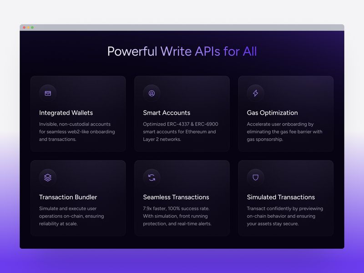The width and height of the screenshot is (364, 273).
Task: Select the Integrated Wallets title
Action: pos(66,112)
